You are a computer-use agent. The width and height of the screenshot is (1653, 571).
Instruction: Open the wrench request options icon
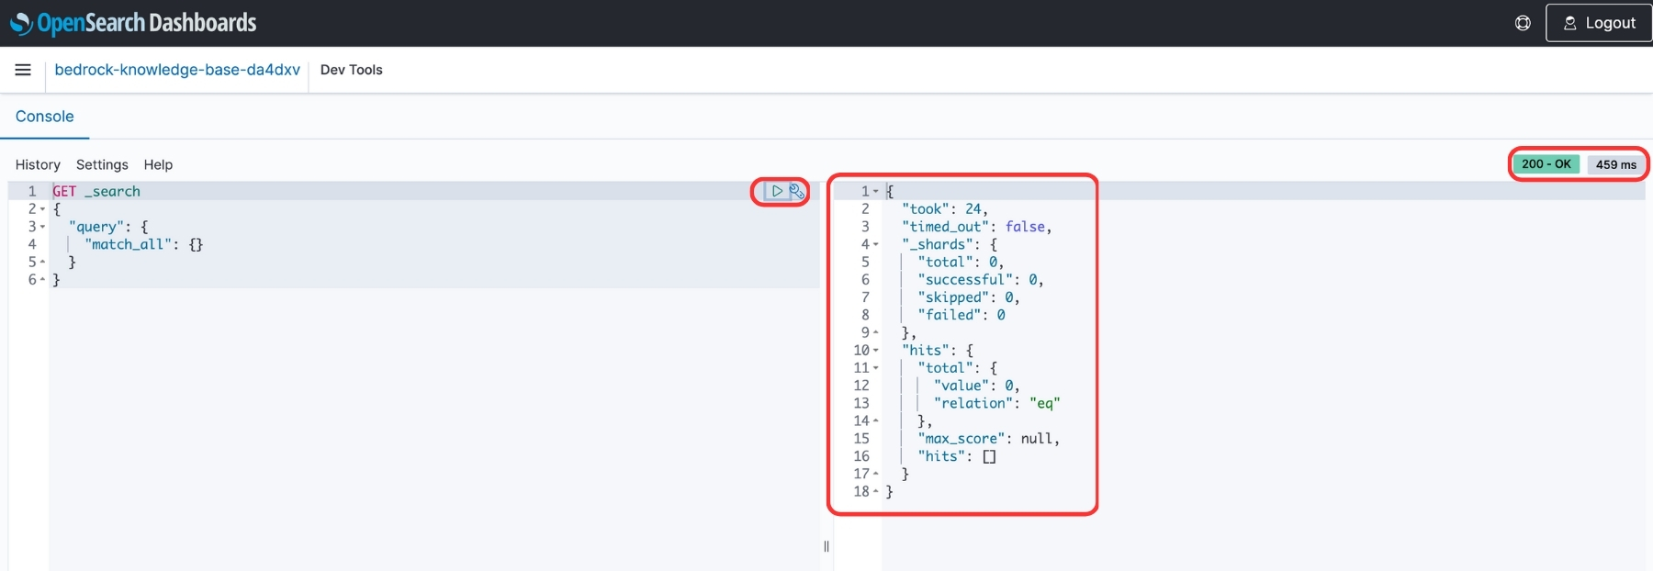796,191
